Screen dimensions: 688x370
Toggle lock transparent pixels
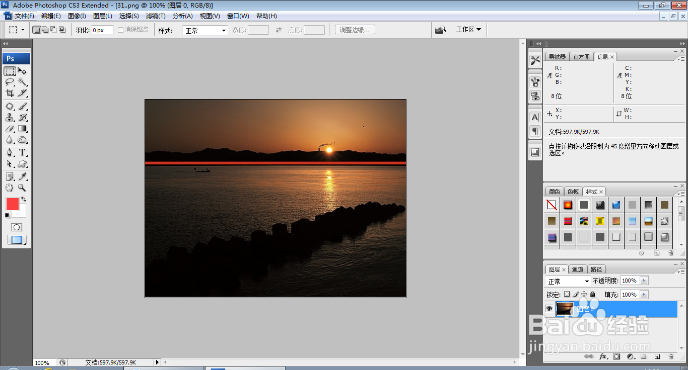pos(567,294)
